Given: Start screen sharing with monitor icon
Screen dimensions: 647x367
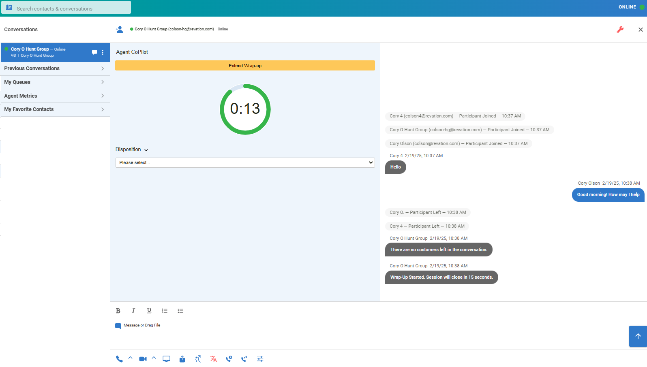Looking at the screenshot, I should [x=167, y=359].
